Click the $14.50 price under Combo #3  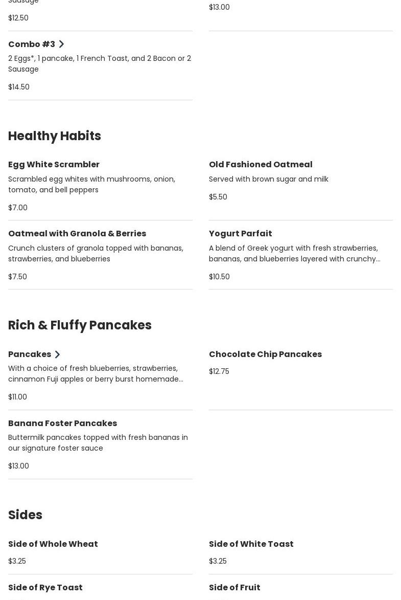[19, 87]
